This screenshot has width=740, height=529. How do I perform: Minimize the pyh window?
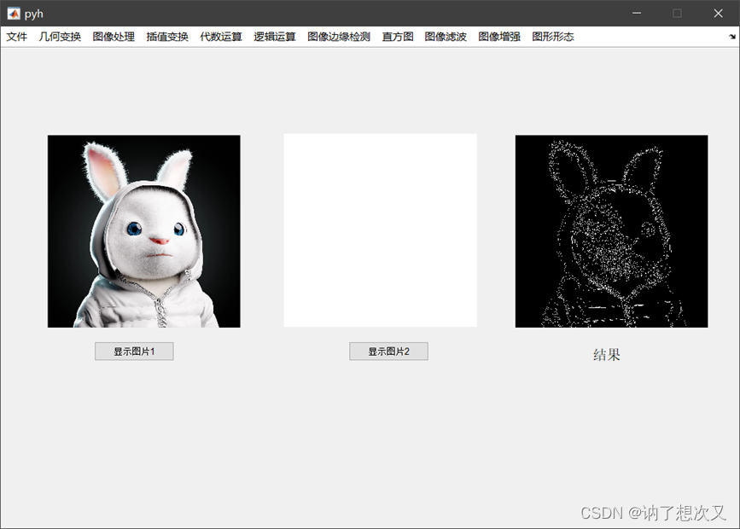pyautogui.click(x=637, y=13)
